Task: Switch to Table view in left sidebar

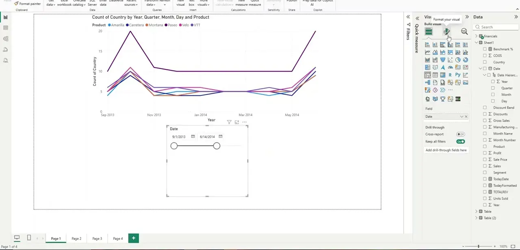Action: (x=6, y=28)
